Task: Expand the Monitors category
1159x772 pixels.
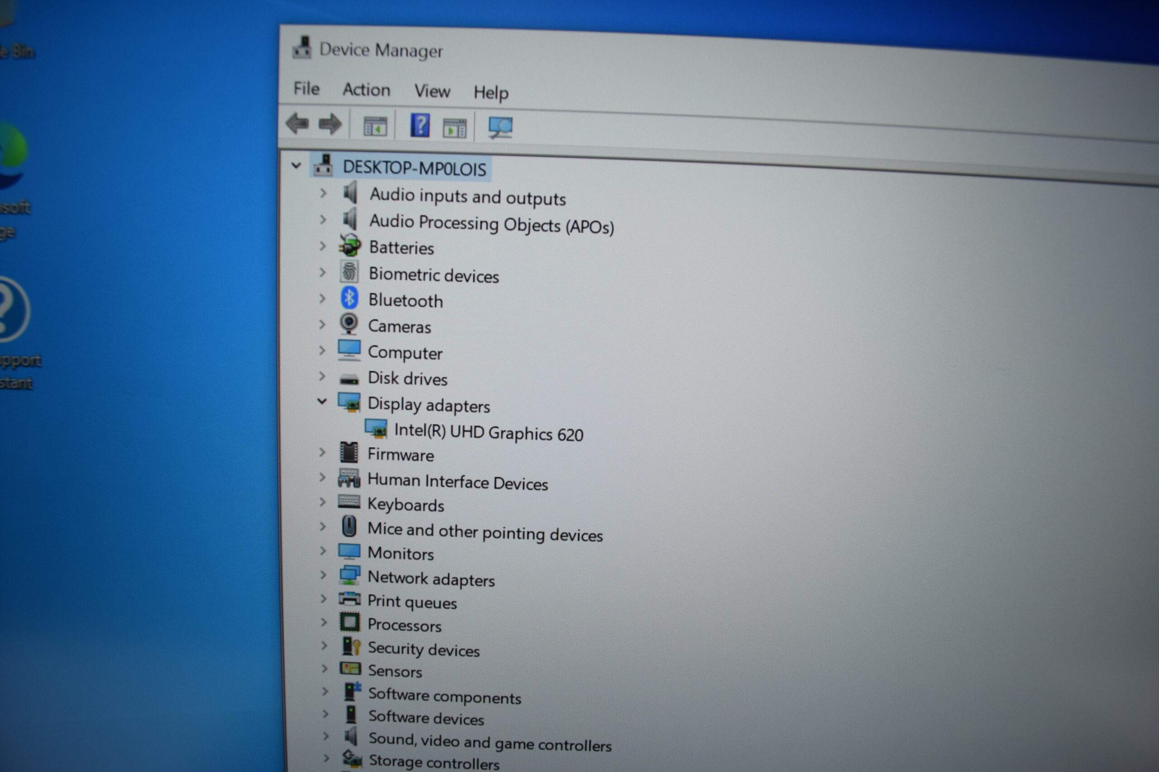Action: pyautogui.click(x=323, y=551)
